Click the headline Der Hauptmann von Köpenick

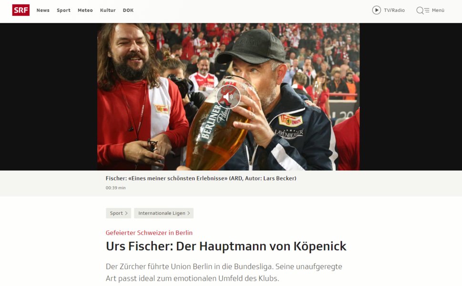tap(261, 247)
